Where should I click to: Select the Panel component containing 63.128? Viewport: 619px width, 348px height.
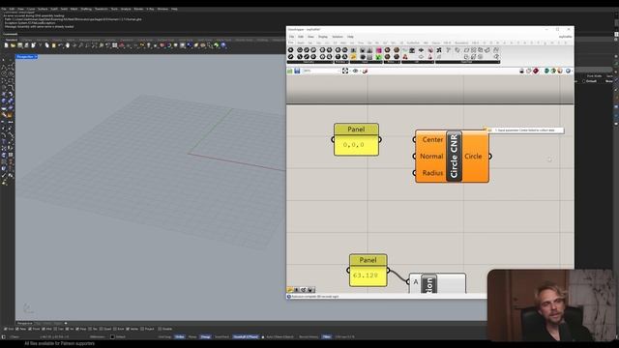(x=368, y=271)
